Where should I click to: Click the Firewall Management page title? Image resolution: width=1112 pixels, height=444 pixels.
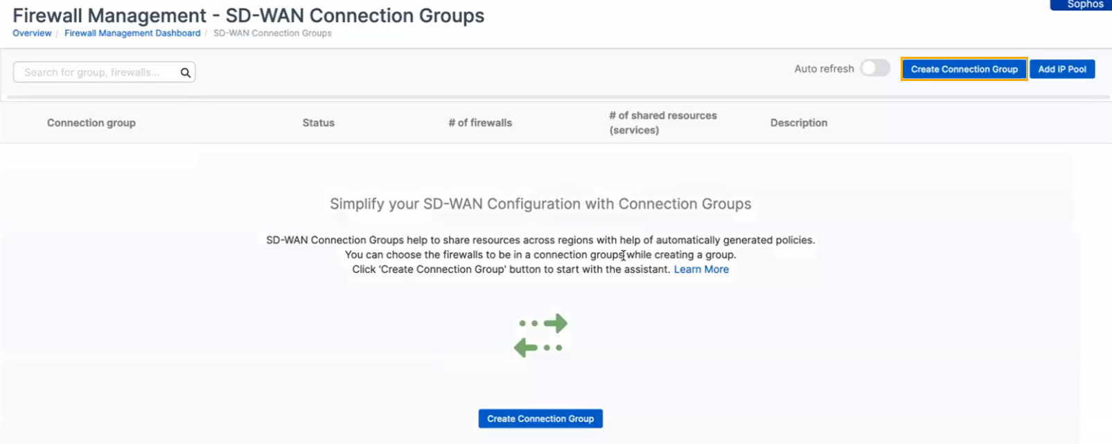[x=248, y=15]
